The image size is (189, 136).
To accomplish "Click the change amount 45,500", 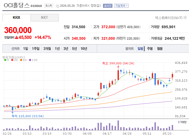I will click(25, 37).
